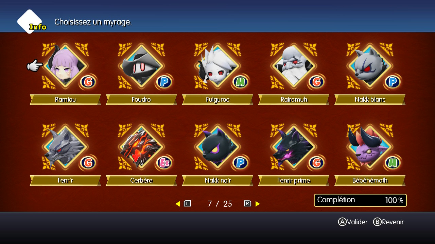Go back with the B Revenir button
The image size is (435, 244).
(x=388, y=222)
